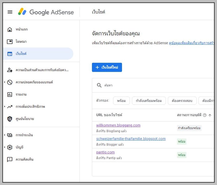
Task: Click the reports bar chart icon
Action: pos(10,95)
